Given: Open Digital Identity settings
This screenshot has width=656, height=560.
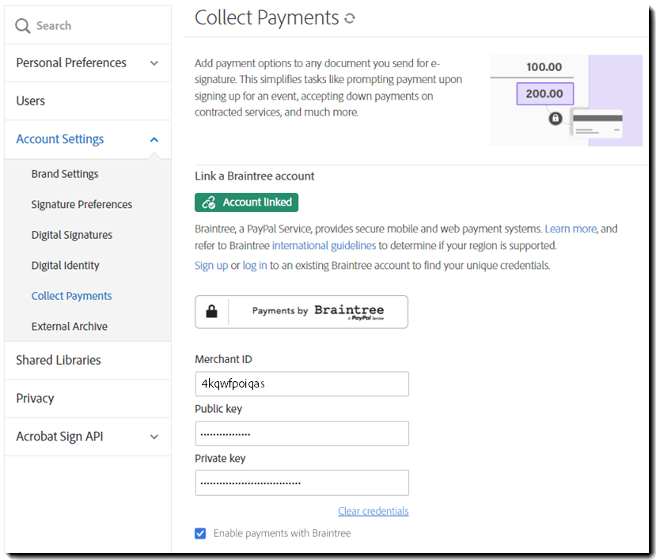Looking at the screenshot, I should [x=66, y=266].
